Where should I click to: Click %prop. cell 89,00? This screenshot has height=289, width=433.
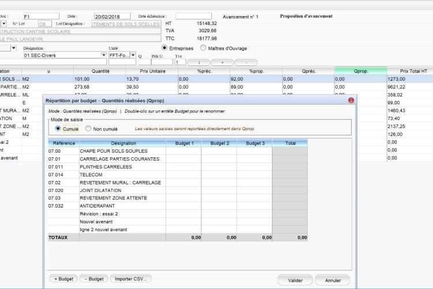(256, 87)
